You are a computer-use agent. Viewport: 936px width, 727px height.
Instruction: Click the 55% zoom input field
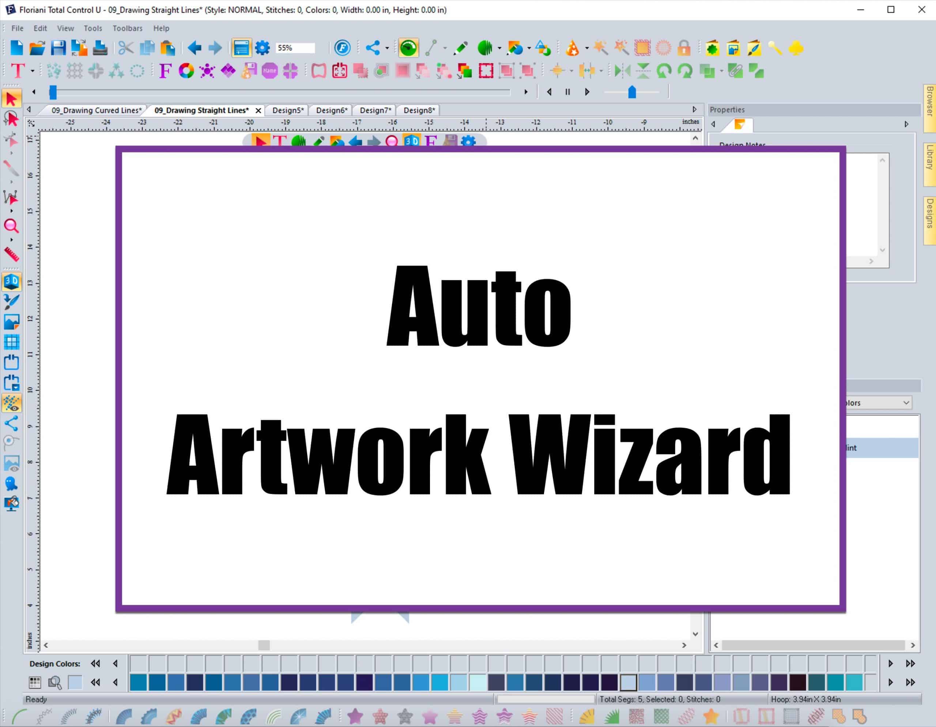296,48
